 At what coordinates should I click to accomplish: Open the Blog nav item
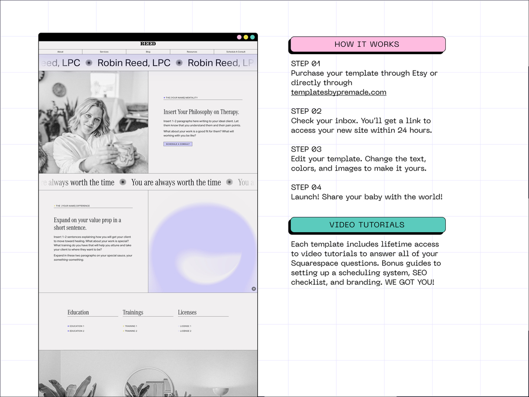coord(148,52)
